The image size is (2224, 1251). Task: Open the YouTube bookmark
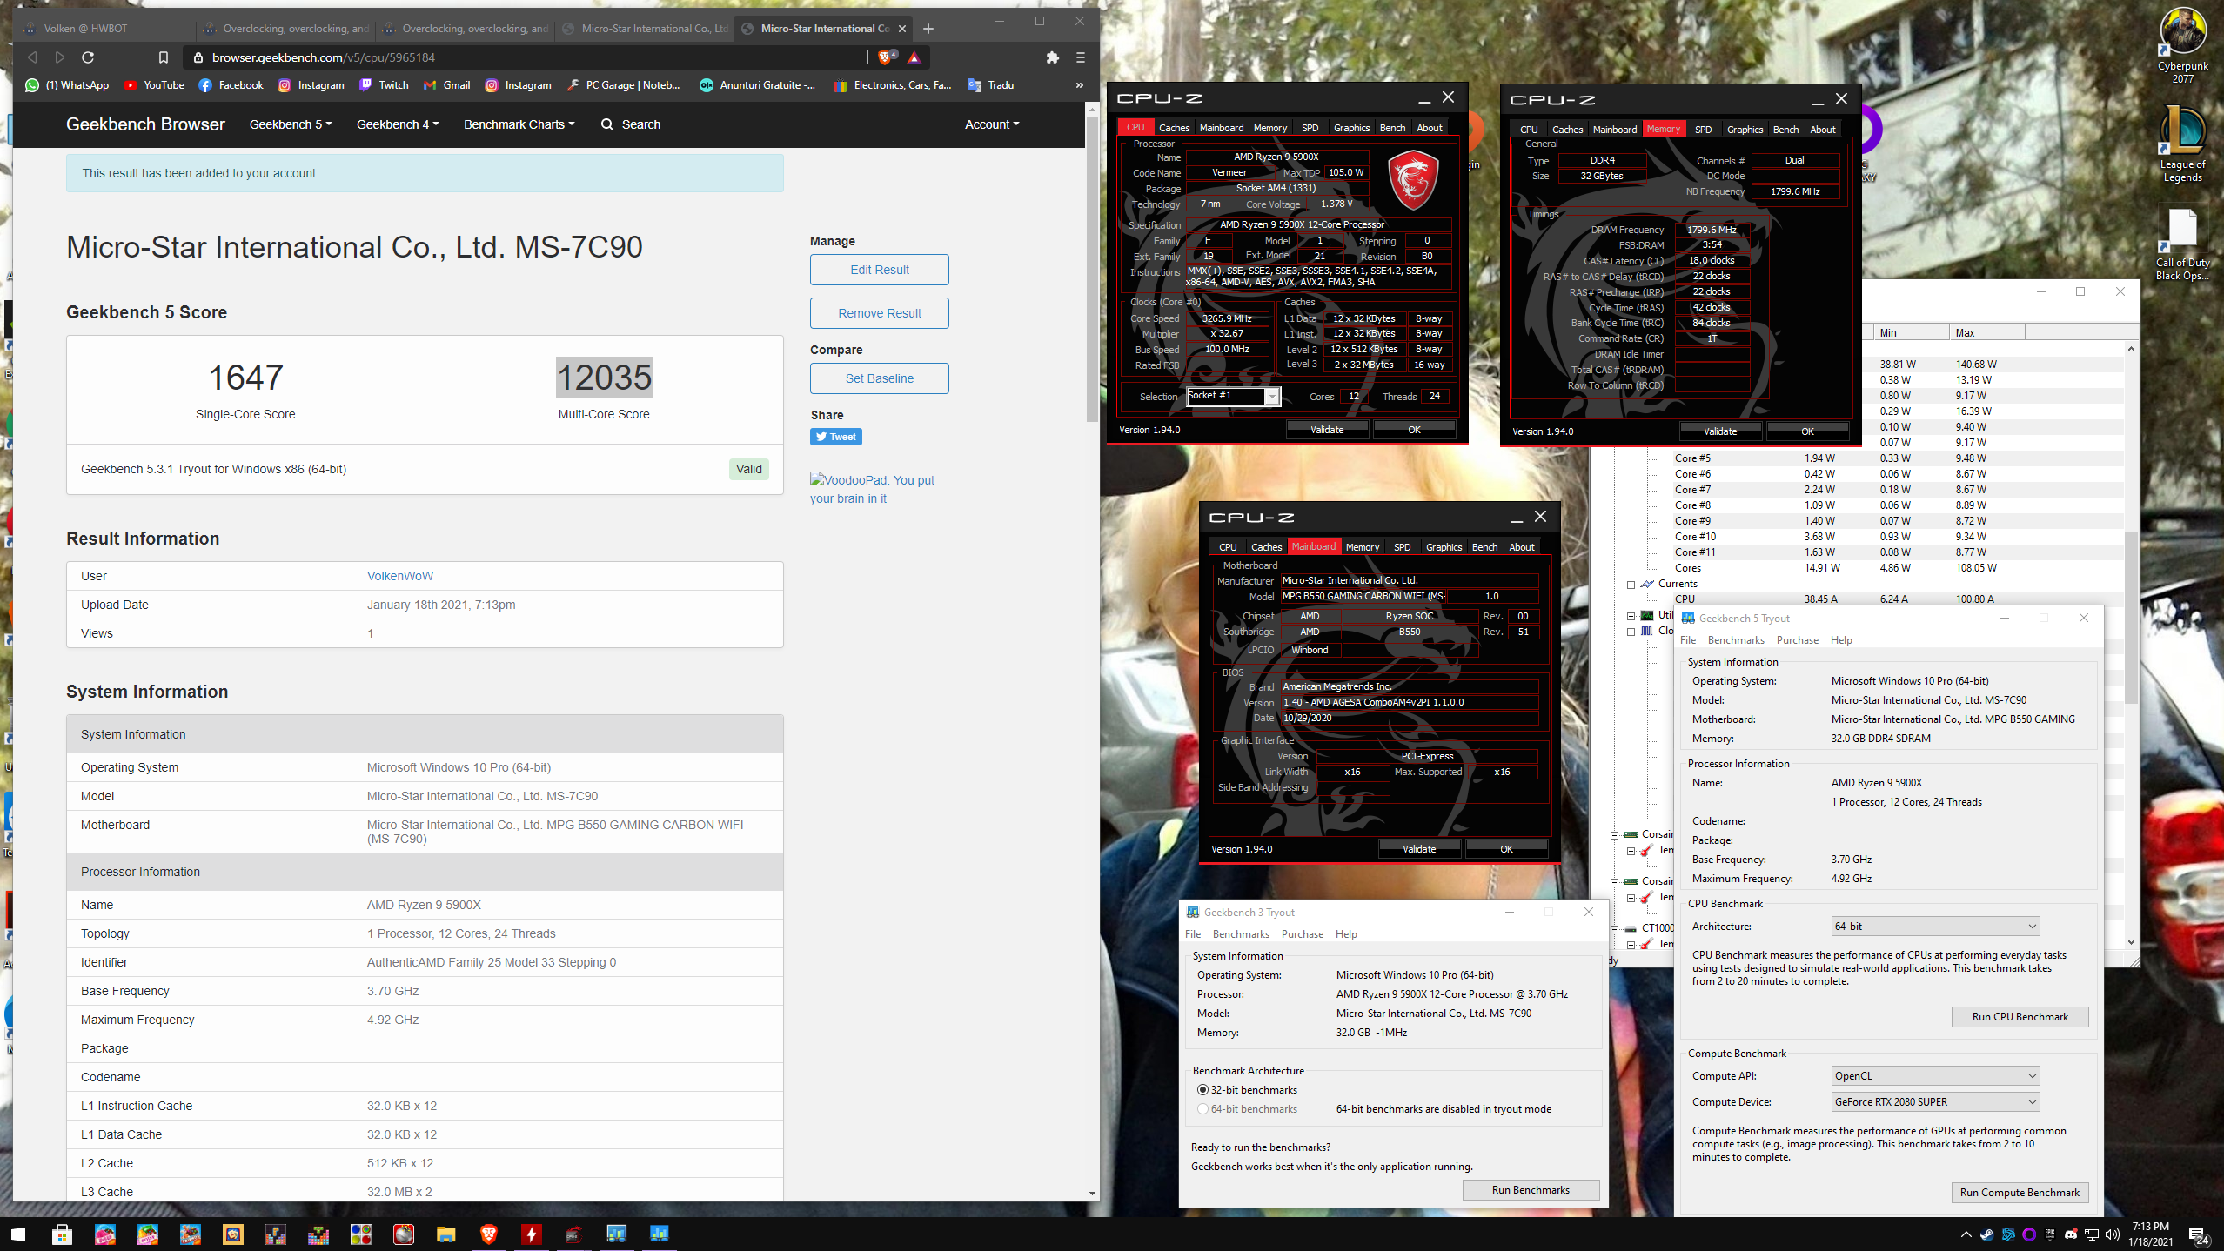click(154, 85)
